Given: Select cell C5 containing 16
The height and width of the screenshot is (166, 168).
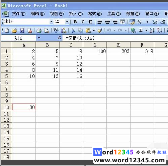Looking at the screenshot, I should [x=71, y=76].
